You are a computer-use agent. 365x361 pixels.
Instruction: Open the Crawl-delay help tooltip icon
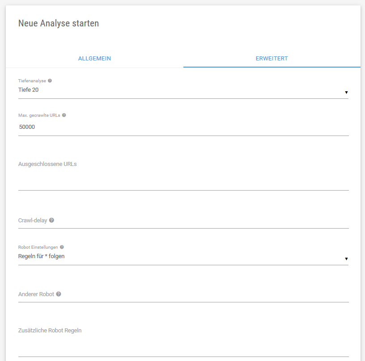tap(52, 221)
